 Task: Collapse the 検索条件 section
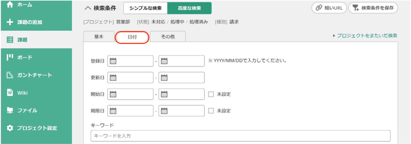88,8
